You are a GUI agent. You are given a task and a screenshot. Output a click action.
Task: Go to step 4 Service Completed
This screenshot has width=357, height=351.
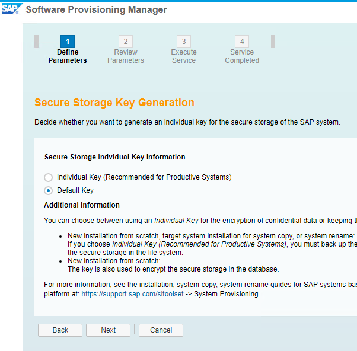pos(242,42)
